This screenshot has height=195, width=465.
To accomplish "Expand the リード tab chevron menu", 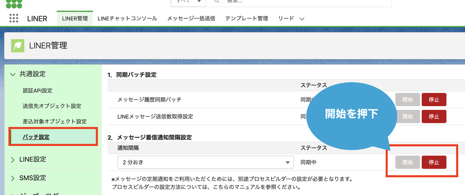I will coord(302,19).
